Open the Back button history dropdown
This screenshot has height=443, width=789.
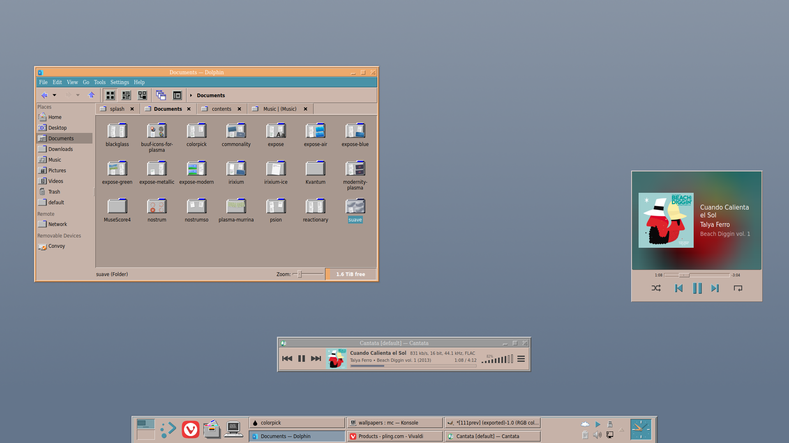click(x=54, y=95)
